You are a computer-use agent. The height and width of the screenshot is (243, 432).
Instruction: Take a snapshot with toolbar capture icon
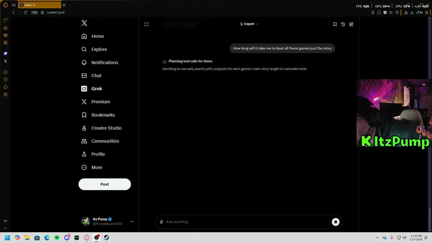tap(379, 12)
